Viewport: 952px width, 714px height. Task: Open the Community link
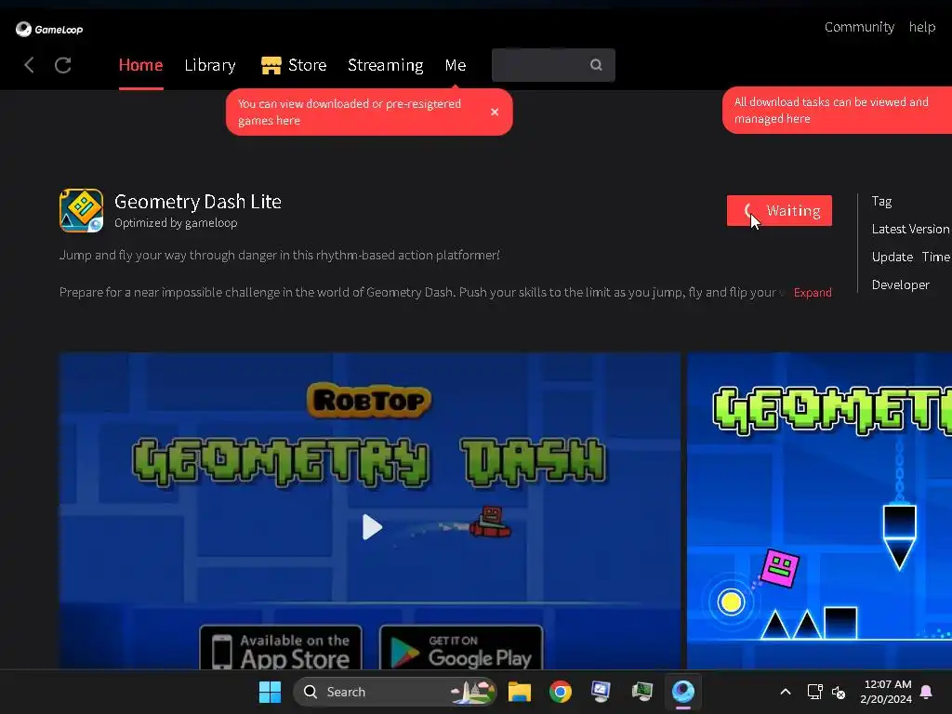pyautogui.click(x=859, y=27)
